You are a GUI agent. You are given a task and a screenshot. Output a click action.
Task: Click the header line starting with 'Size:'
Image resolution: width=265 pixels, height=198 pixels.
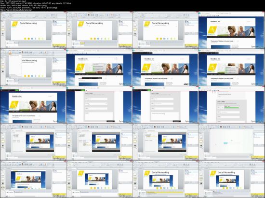36,3
